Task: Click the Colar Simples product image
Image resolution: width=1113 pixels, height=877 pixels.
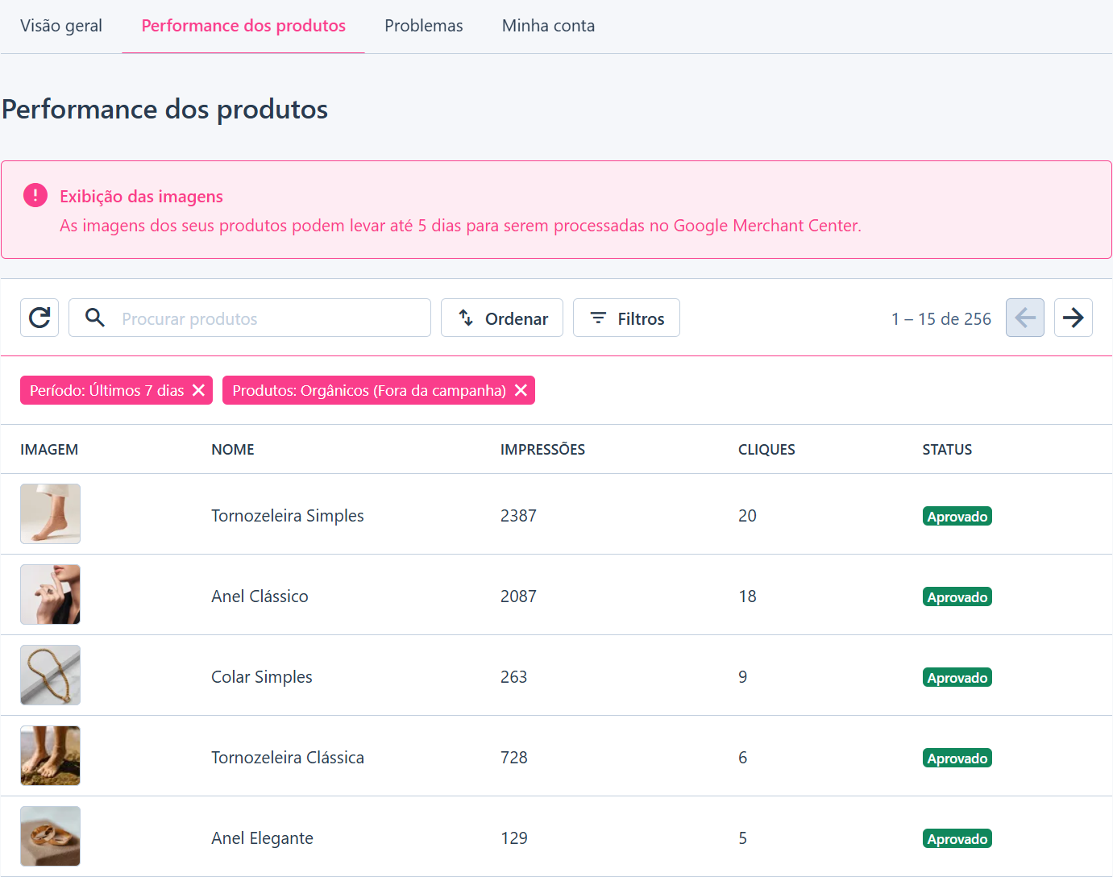Action: pos(50,675)
